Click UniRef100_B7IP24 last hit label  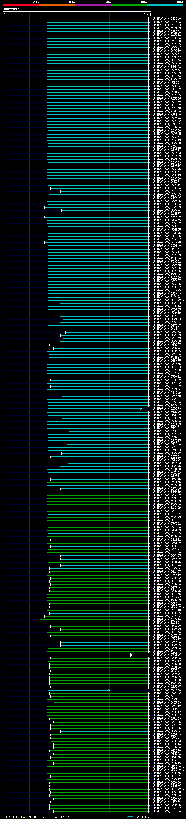167,811
